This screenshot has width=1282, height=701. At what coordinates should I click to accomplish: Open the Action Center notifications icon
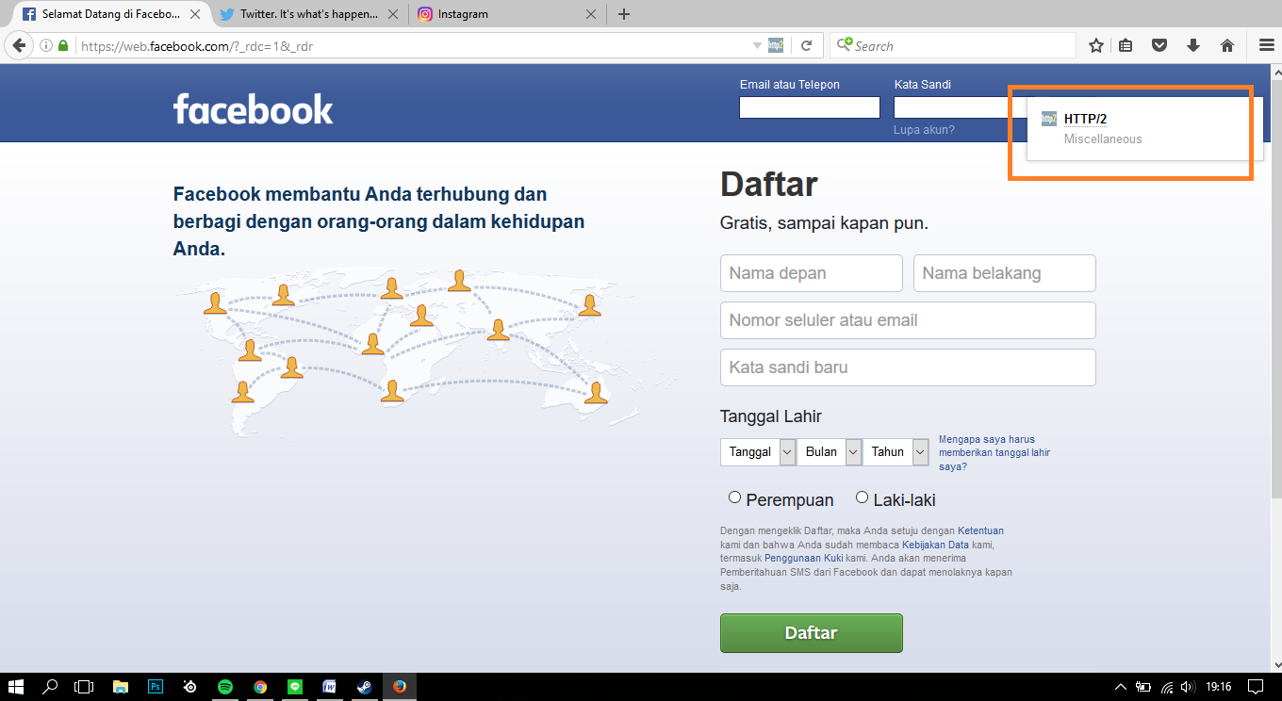click(x=1256, y=687)
